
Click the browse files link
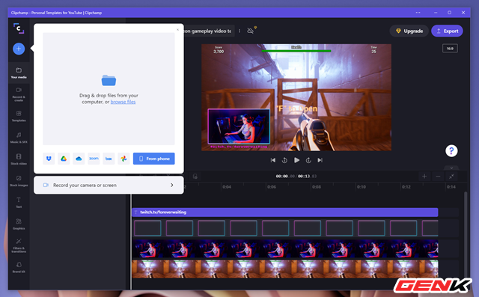coord(123,102)
